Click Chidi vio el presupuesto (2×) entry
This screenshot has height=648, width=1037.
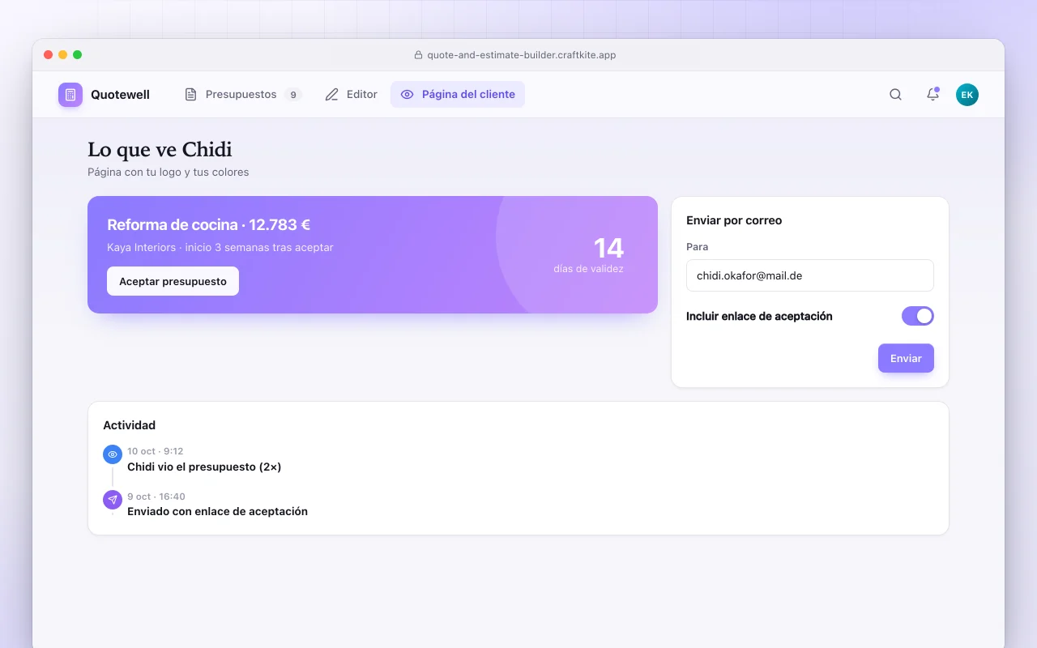[x=204, y=467]
